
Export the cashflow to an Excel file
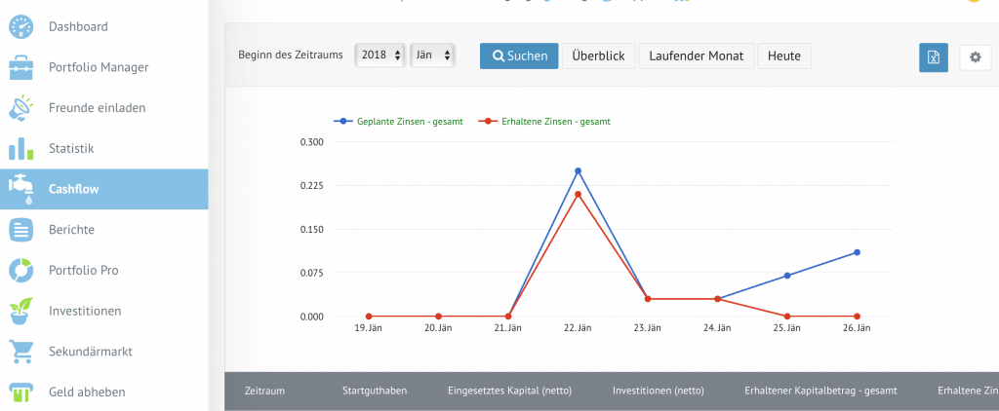[934, 57]
